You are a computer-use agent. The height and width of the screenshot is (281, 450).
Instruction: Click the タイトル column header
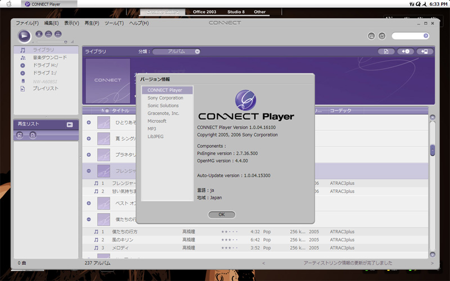coord(120,111)
